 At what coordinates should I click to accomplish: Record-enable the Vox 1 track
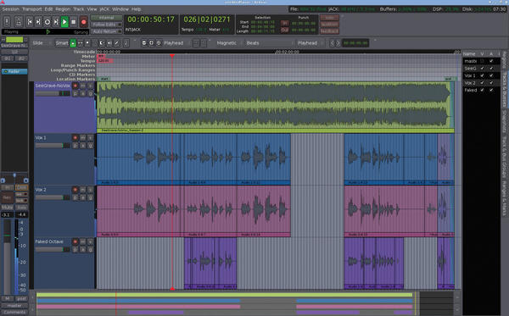point(75,138)
